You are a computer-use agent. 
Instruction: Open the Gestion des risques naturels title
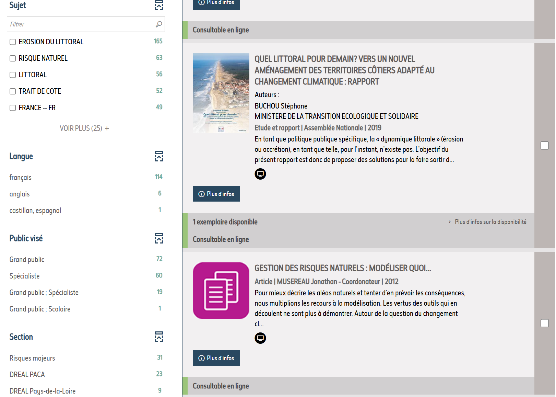342,268
